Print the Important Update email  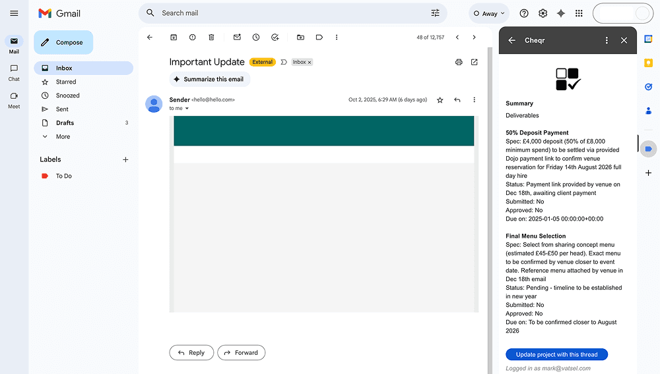pos(459,62)
